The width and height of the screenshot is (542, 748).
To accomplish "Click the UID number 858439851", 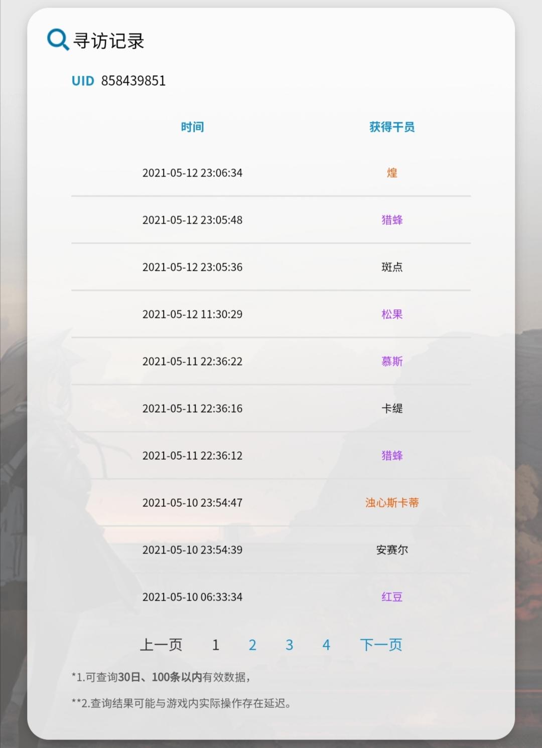I will coord(133,81).
